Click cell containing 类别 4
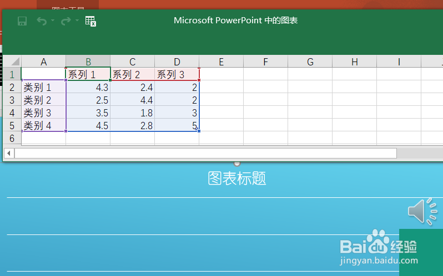Image resolution: width=443 pixels, height=276 pixels. click(x=43, y=125)
